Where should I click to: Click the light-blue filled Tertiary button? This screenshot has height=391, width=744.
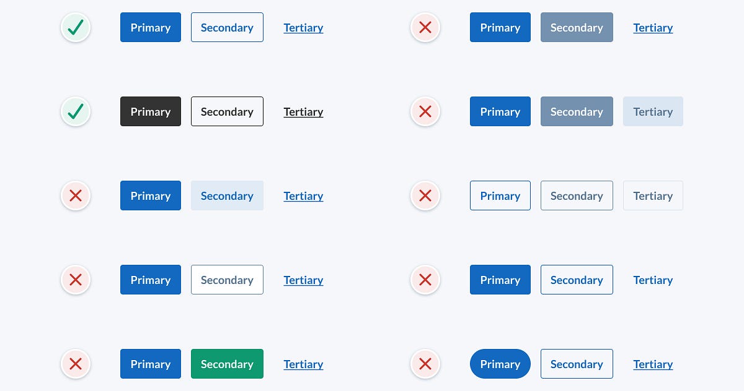653,111
